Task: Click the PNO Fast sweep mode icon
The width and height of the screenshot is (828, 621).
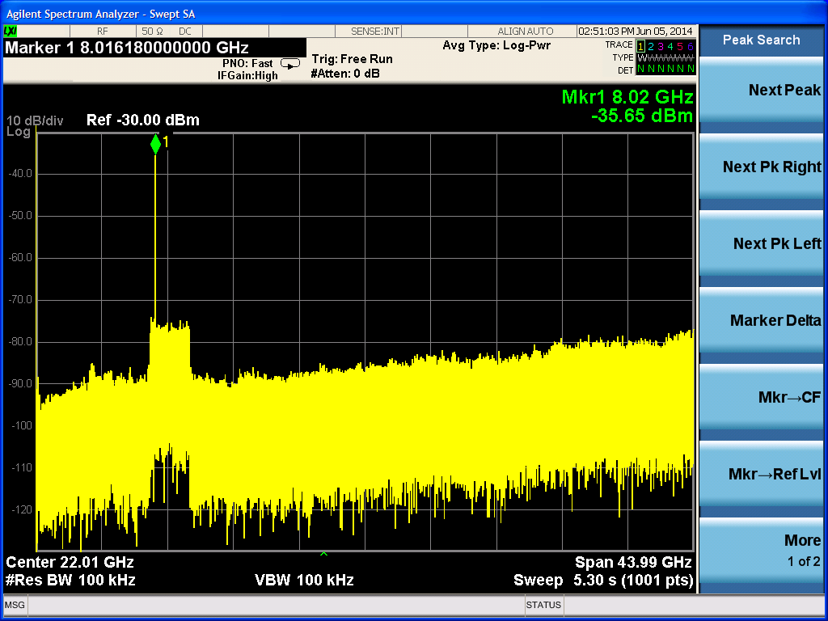Action: click(x=289, y=63)
